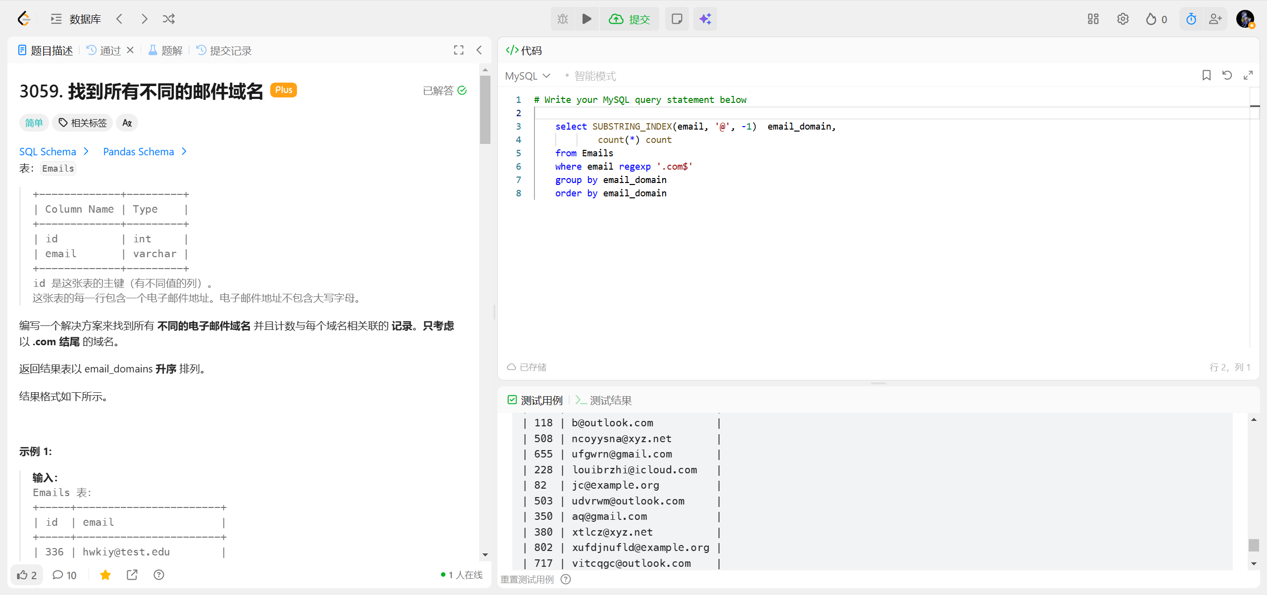
Task: Open the MySQL language dropdown
Action: tap(528, 76)
